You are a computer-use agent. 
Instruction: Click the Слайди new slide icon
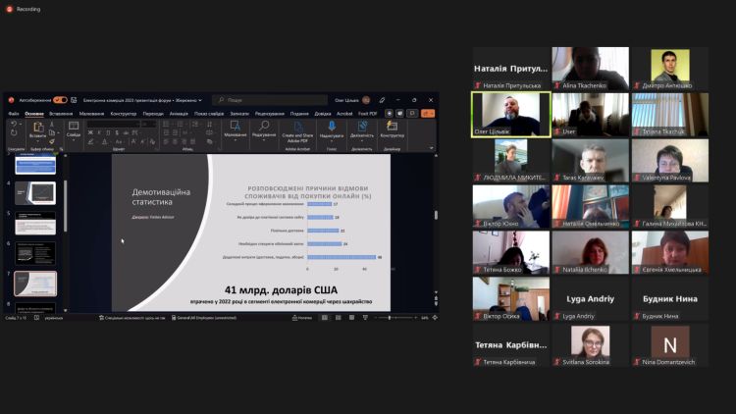pyautogui.click(x=74, y=126)
